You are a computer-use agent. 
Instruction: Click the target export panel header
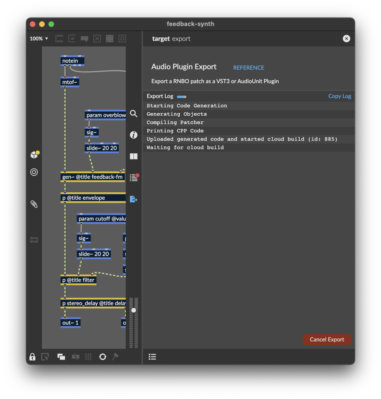[x=171, y=39]
